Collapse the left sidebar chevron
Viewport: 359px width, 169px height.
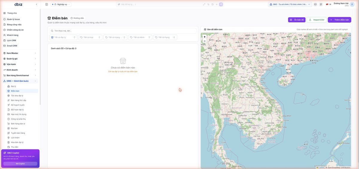pos(36,4)
